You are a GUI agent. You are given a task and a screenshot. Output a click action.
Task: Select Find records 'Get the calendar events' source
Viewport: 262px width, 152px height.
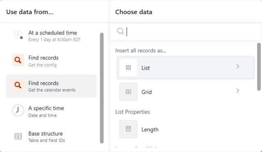(51, 86)
